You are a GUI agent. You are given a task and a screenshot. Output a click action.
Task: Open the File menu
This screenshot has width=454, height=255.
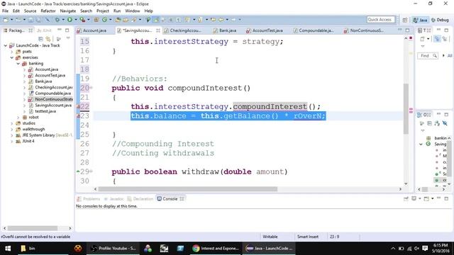(5, 11)
